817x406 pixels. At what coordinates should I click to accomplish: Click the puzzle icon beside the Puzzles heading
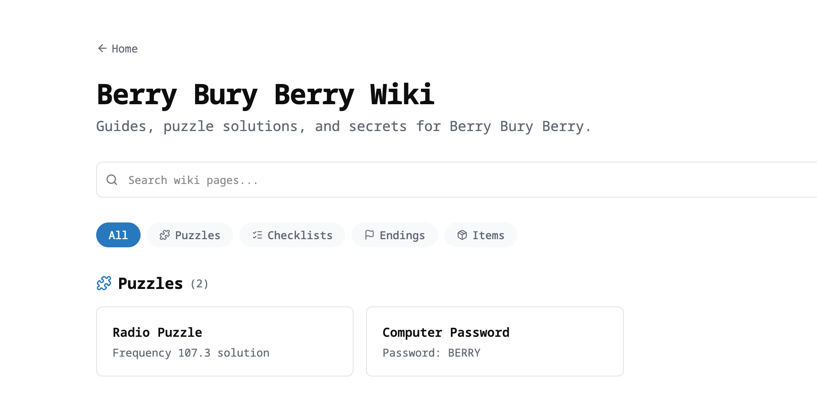tap(104, 283)
